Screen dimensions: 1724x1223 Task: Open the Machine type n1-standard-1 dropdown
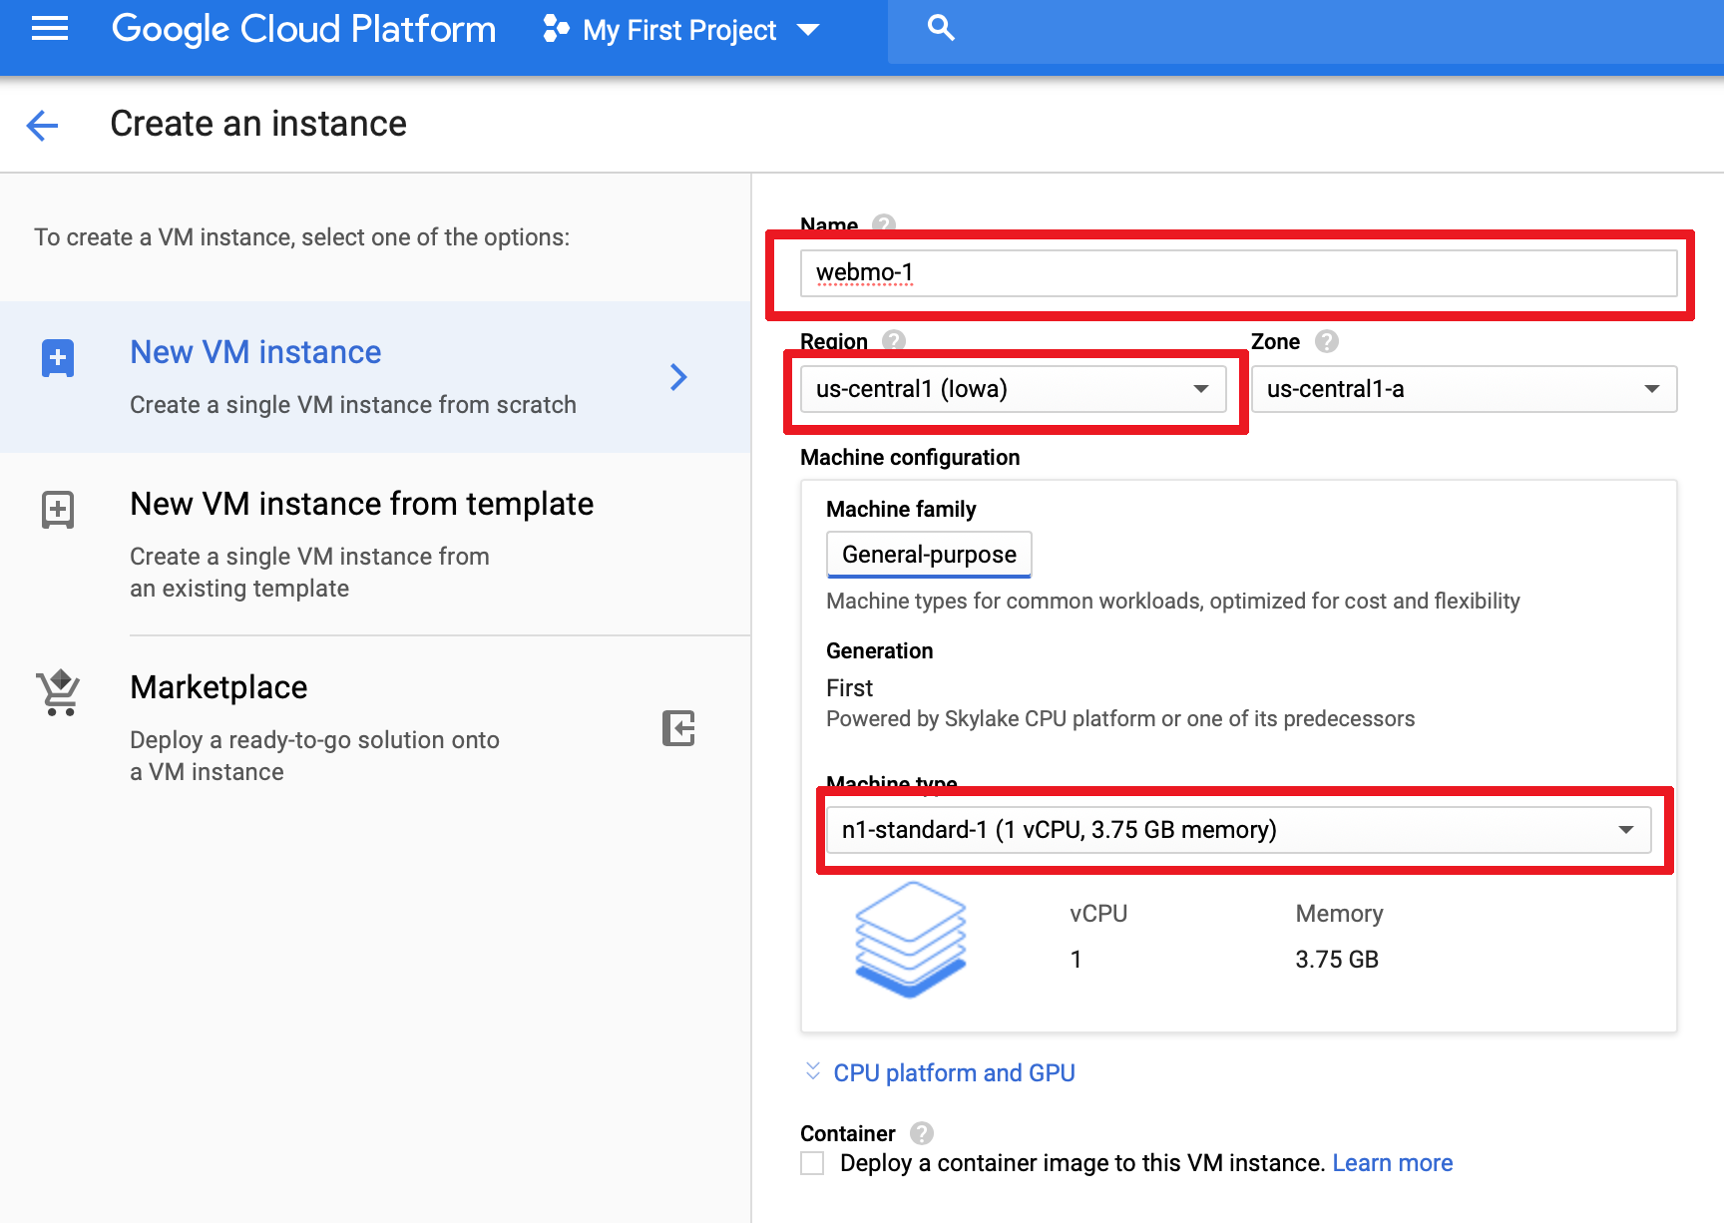coord(1237,830)
